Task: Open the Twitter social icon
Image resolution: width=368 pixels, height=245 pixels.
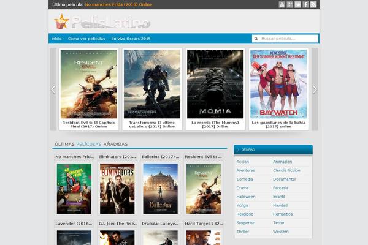Action: [x=297, y=4]
